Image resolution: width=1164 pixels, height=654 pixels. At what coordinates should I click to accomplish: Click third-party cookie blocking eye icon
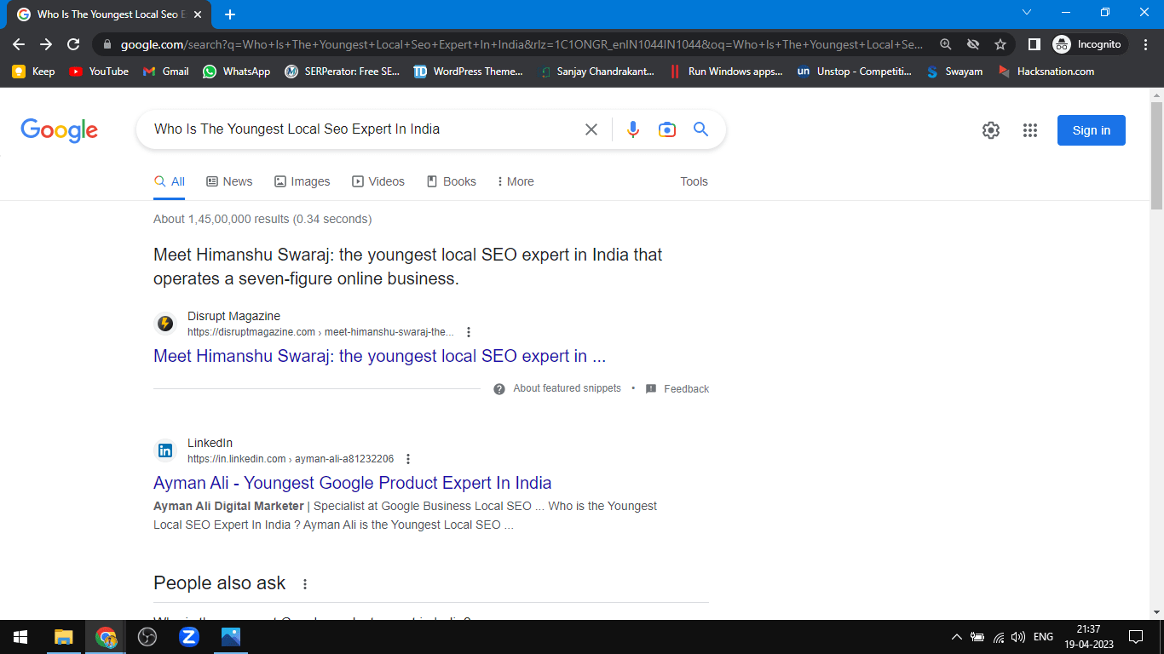pyautogui.click(x=973, y=44)
